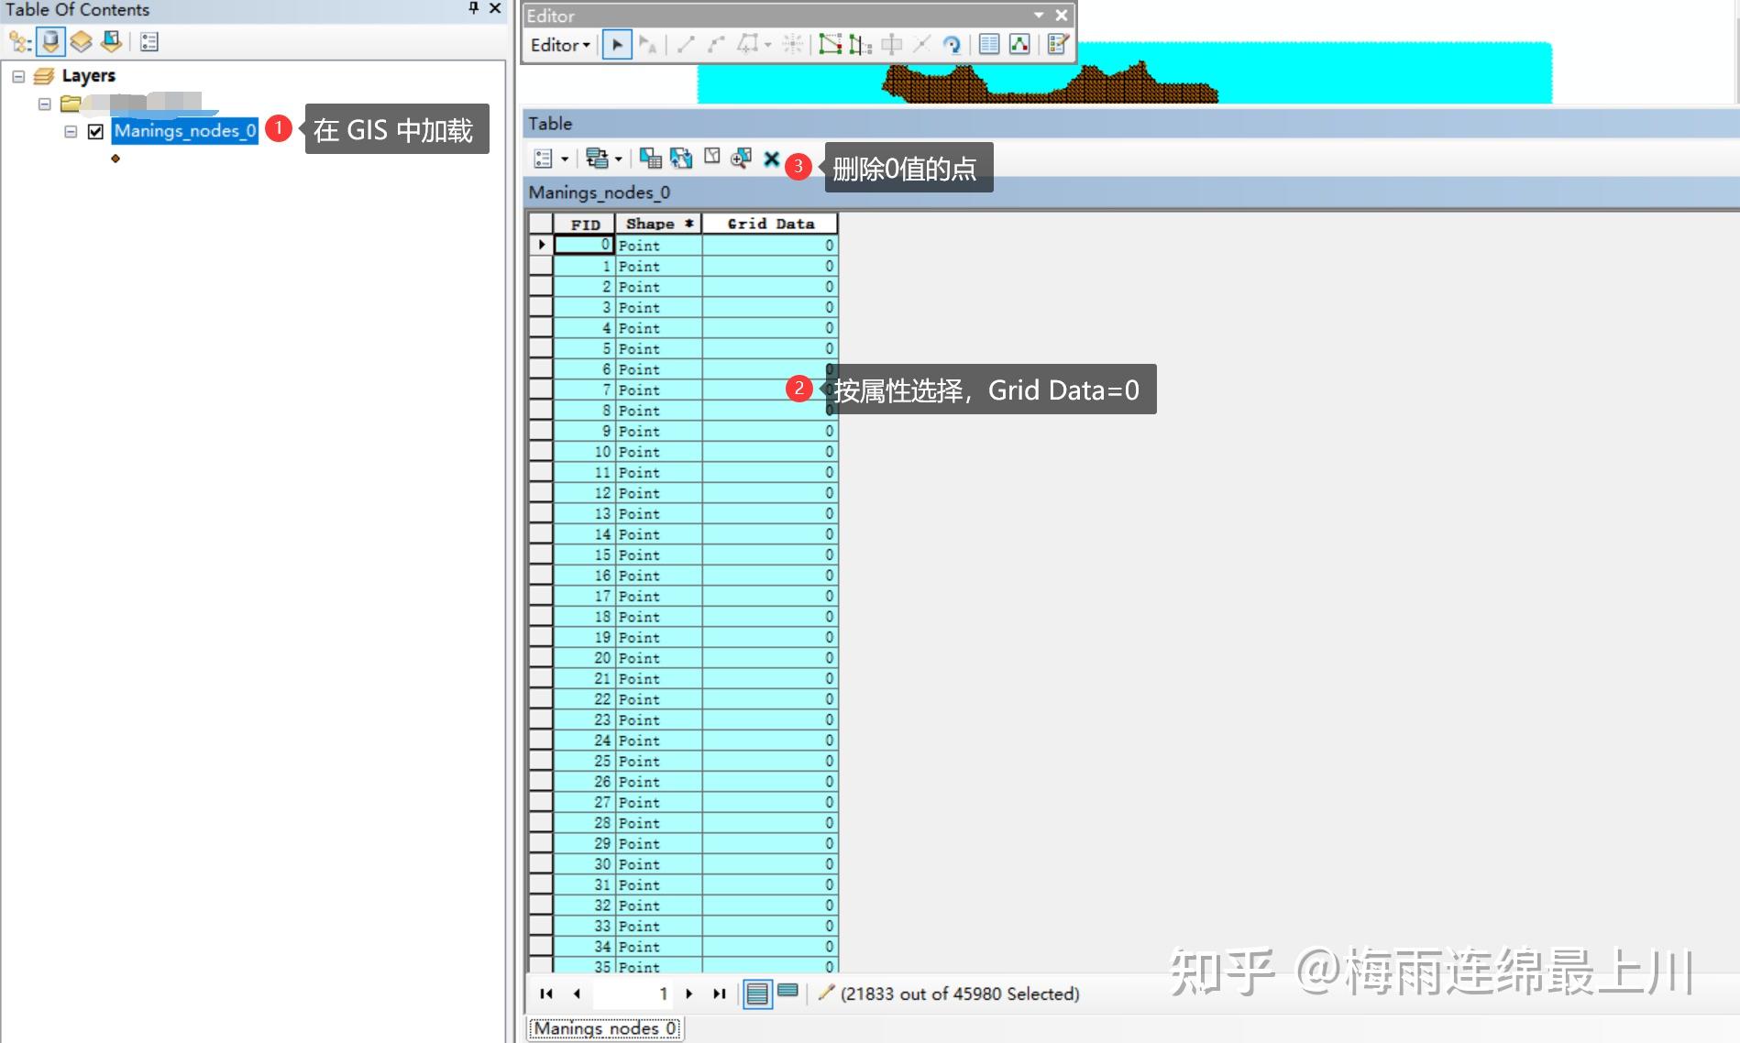The image size is (1740, 1043).
Task: Click Clear Selection in the Table toolbar
Action: pyautogui.click(x=710, y=159)
